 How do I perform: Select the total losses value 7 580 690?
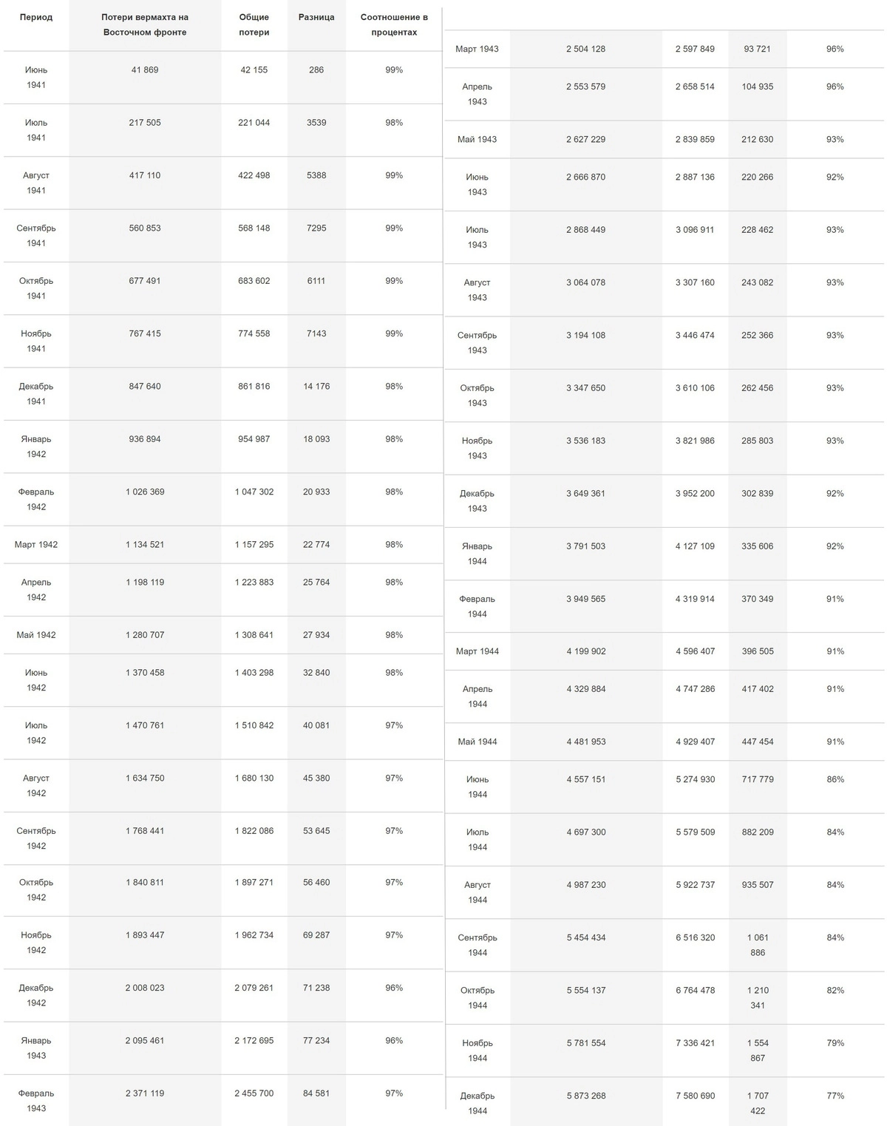tap(695, 1096)
